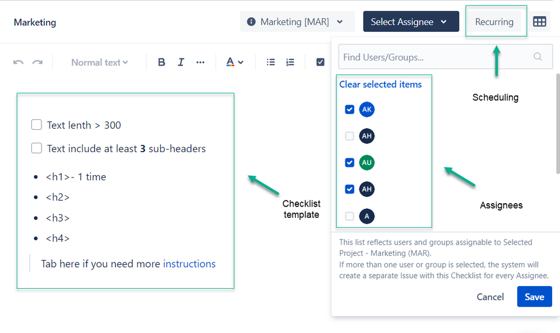Image resolution: width=560 pixels, height=333 pixels.
Task: Open the Marketing [MAR] project dropdown
Action: click(298, 22)
